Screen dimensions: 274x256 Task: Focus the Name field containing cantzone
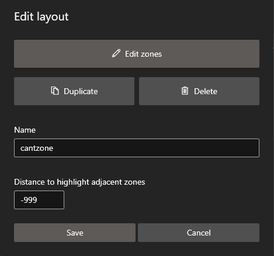tap(137, 148)
